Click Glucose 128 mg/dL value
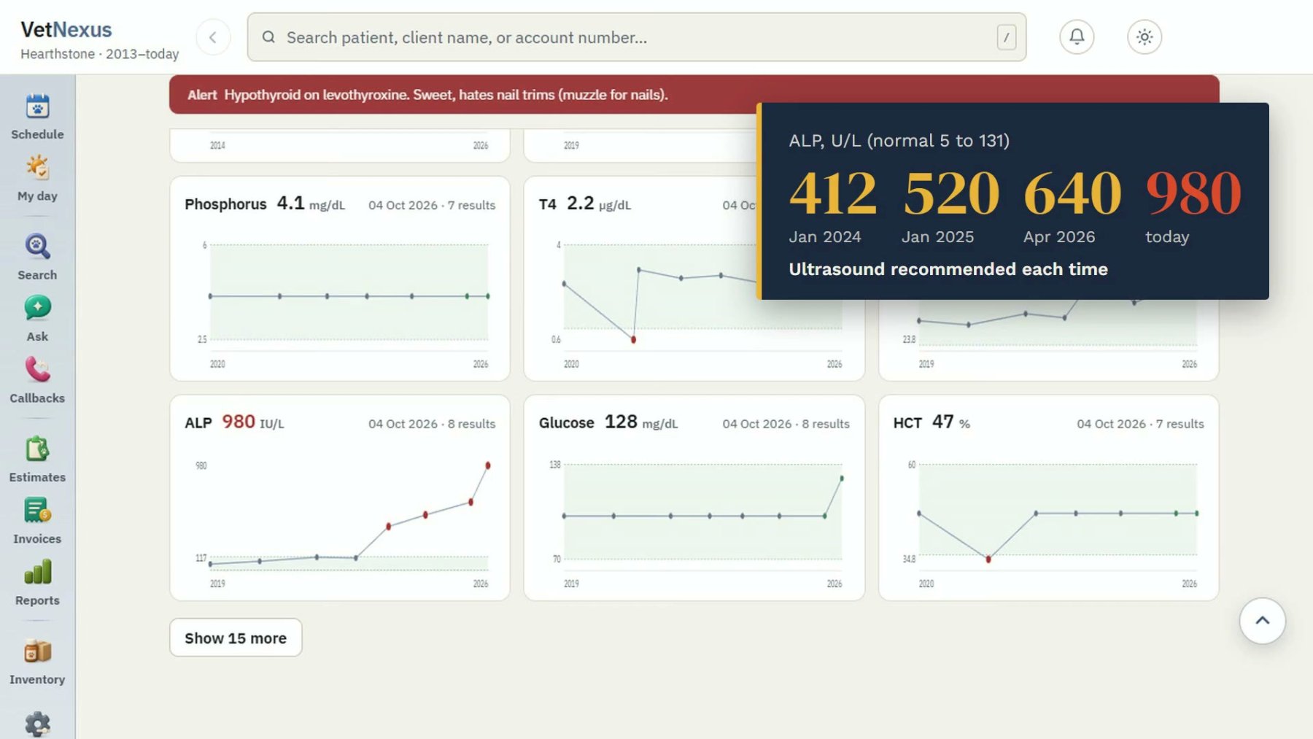The width and height of the screenshot is (1313, 739). [x=641, y=422]
